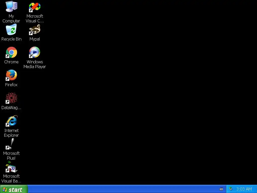Select the DataWag... shortcut icon

(x=11, y=98)
